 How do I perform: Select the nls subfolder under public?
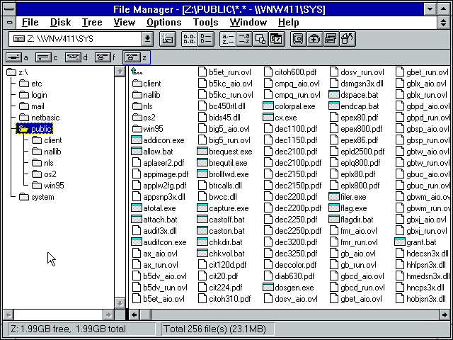[42, 163]
